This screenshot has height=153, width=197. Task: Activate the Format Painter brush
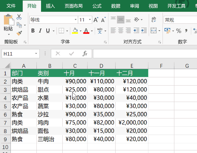tap(19, 33)
